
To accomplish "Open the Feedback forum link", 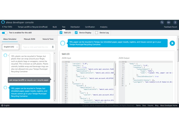I will 171,27.
